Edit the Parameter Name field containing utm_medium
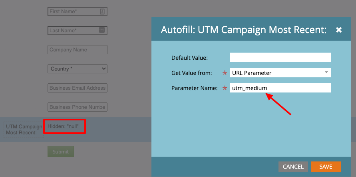This screenshot has height=177, width=356. tap(280, 88)
